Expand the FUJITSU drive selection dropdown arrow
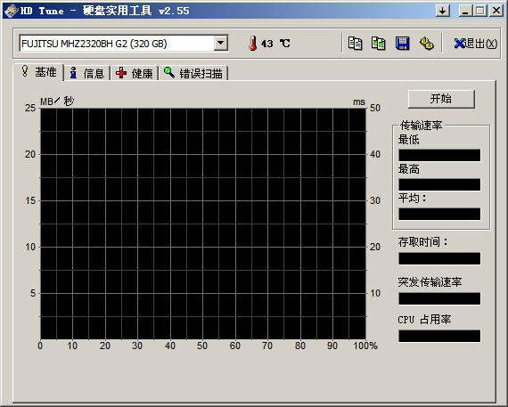Image resolution: width=508 pixels, height=407 pixels. tap(221, 43)
